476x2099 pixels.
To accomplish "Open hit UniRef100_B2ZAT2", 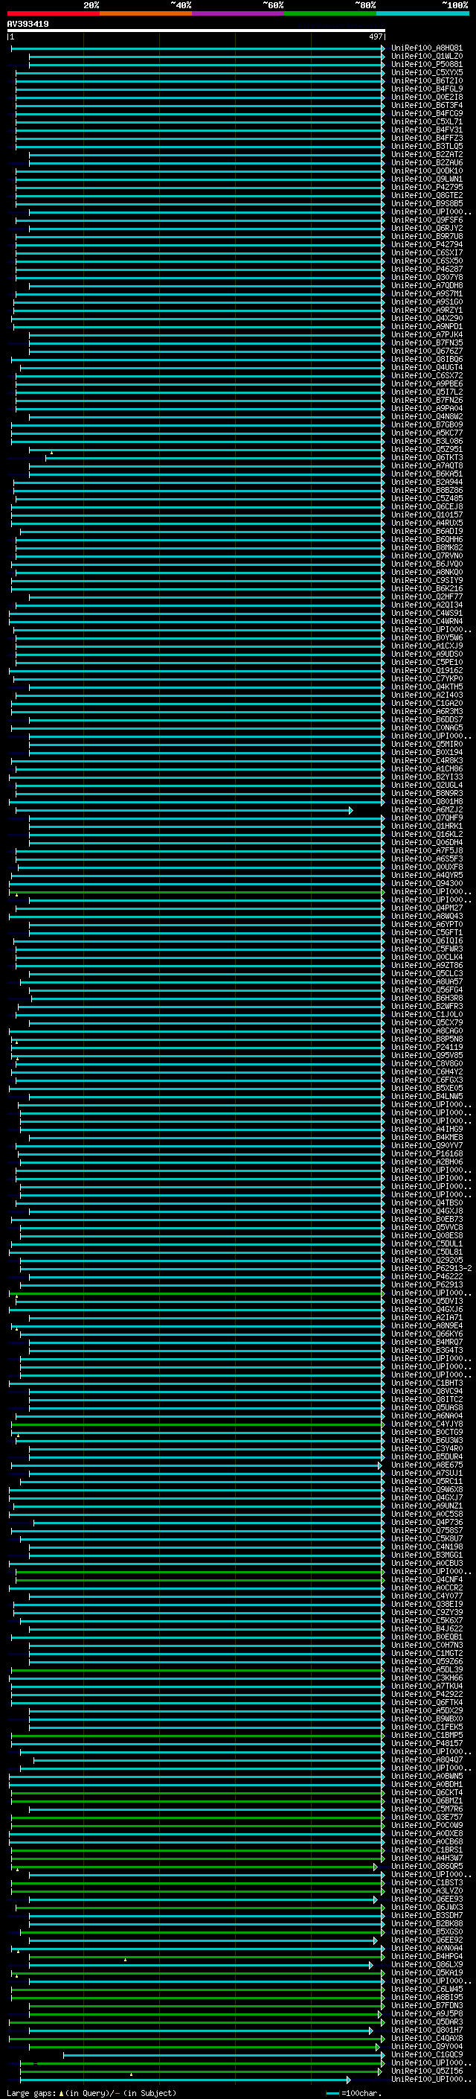I will pos(426,155).
